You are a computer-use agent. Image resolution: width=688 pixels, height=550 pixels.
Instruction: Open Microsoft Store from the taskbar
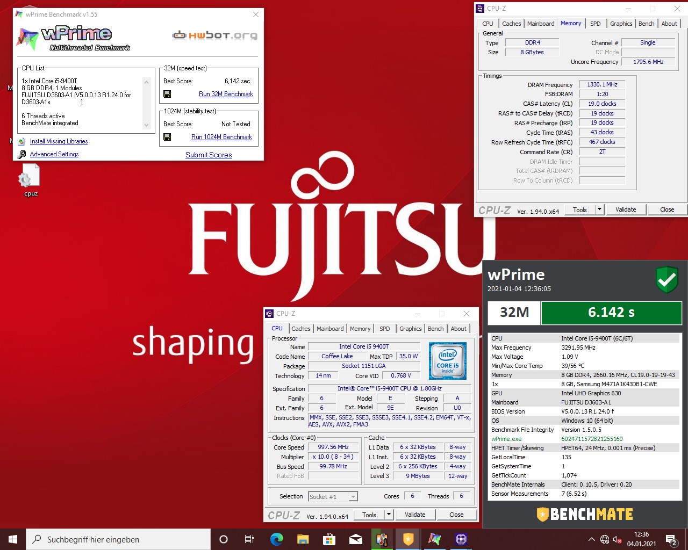pos(329,539)
